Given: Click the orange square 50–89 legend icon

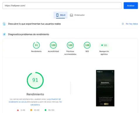Looking at the screenshot, I should [31, 110].
